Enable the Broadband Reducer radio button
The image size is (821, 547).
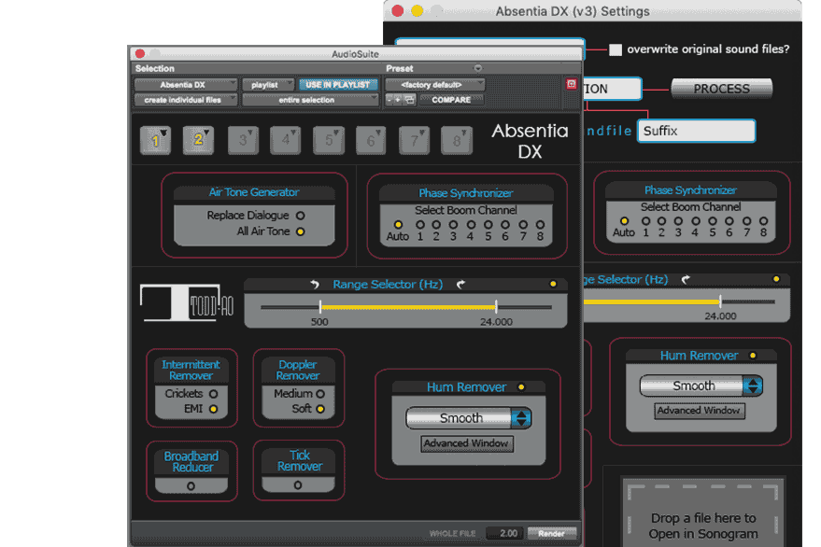(x=191, y=486)
